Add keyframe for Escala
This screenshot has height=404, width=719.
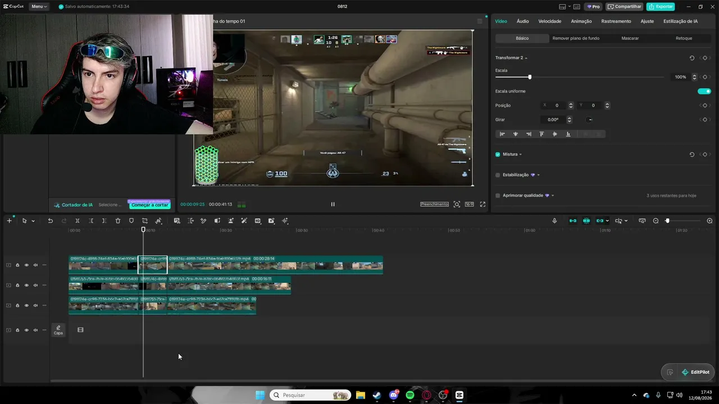click(705, 77)
